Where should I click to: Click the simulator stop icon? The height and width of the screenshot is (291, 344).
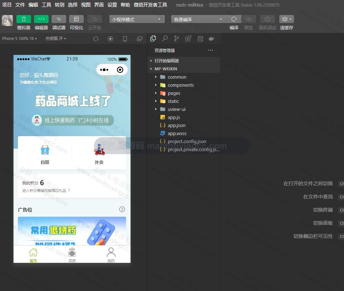pyautogui.click(x=110, y=39)
